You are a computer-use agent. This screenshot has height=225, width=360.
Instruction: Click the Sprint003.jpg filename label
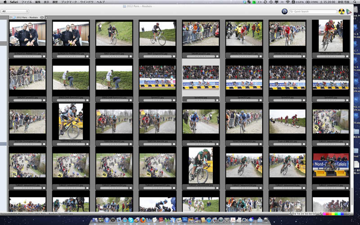coord(244,98)
